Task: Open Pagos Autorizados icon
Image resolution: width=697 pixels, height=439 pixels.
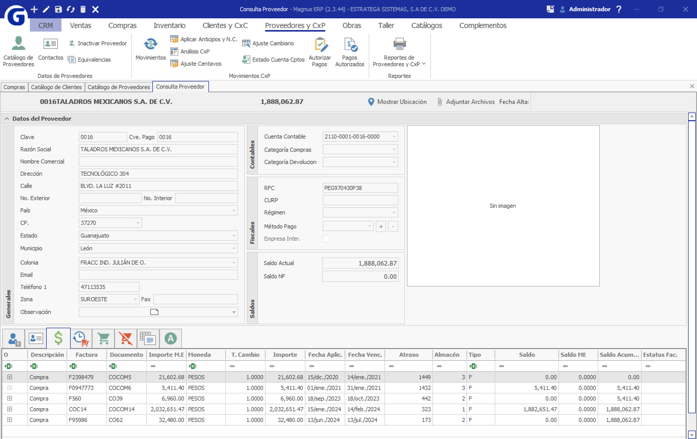Action: pyautogui.click(x=350, y=45)
